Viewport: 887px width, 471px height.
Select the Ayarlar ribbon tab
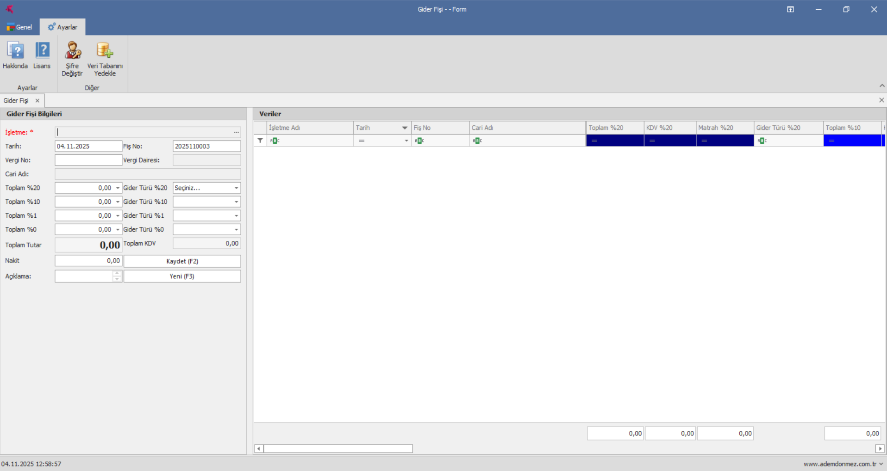pos(62,27)
